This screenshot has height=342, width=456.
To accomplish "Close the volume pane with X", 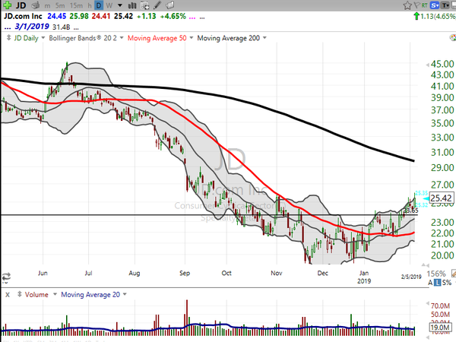I will pos(8,295).
